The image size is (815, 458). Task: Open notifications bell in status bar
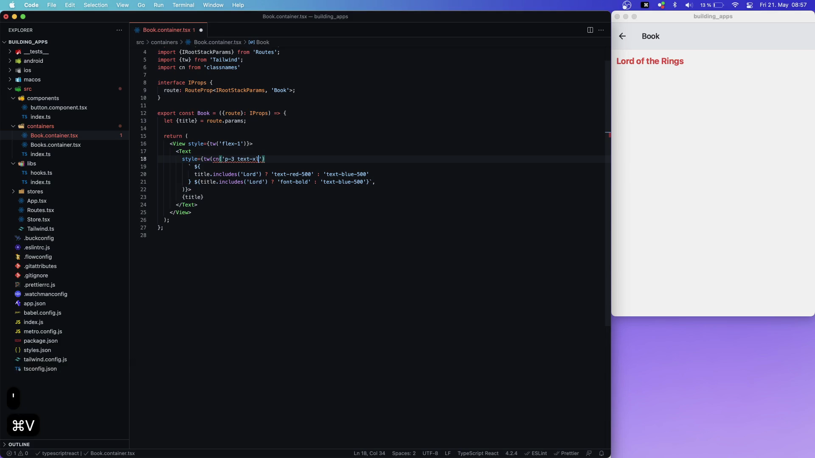click(601, 453)
